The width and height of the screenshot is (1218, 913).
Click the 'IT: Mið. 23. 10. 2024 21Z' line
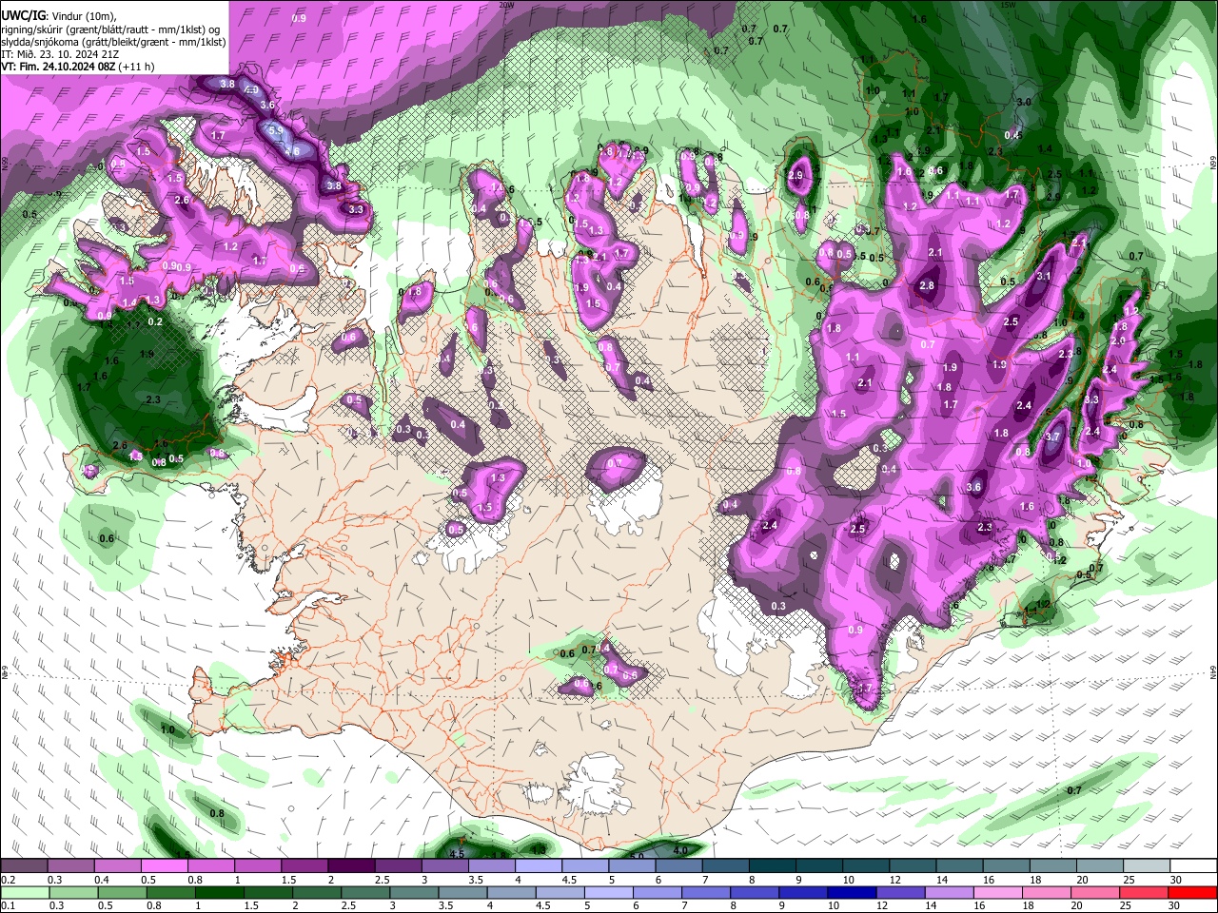click(60, 54)
